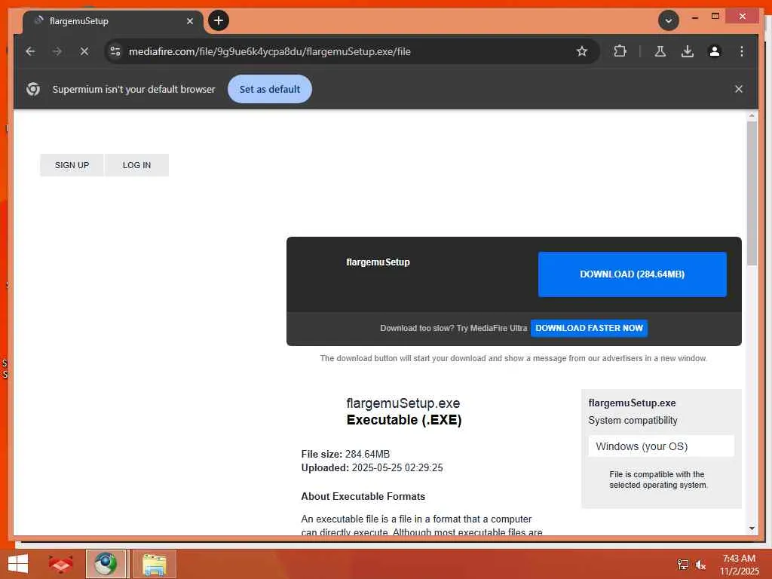Screen dimensions: 772x579
Task: Click the scrollbar down arrow
Action: click(752, 528)
